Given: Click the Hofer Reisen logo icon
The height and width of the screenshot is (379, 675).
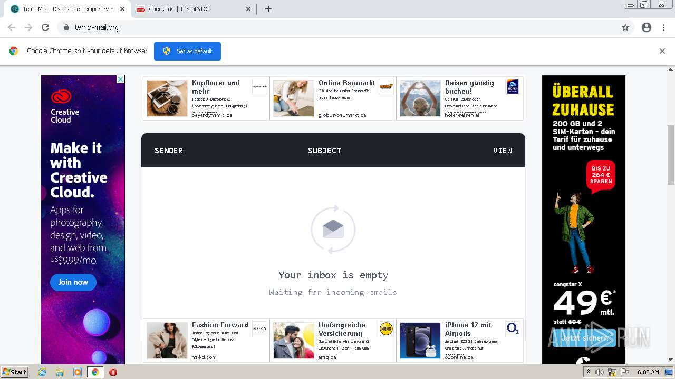Looking at the screenshot, I should [x=513, y=86].
